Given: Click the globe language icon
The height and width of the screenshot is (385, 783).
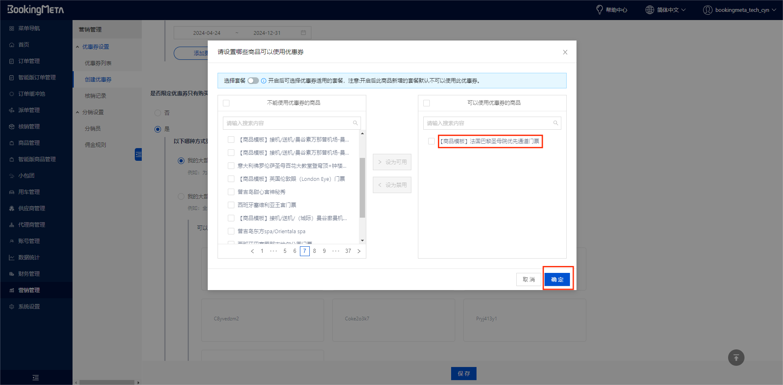Looking at the screenshot, I should click(x=649, y=10).
